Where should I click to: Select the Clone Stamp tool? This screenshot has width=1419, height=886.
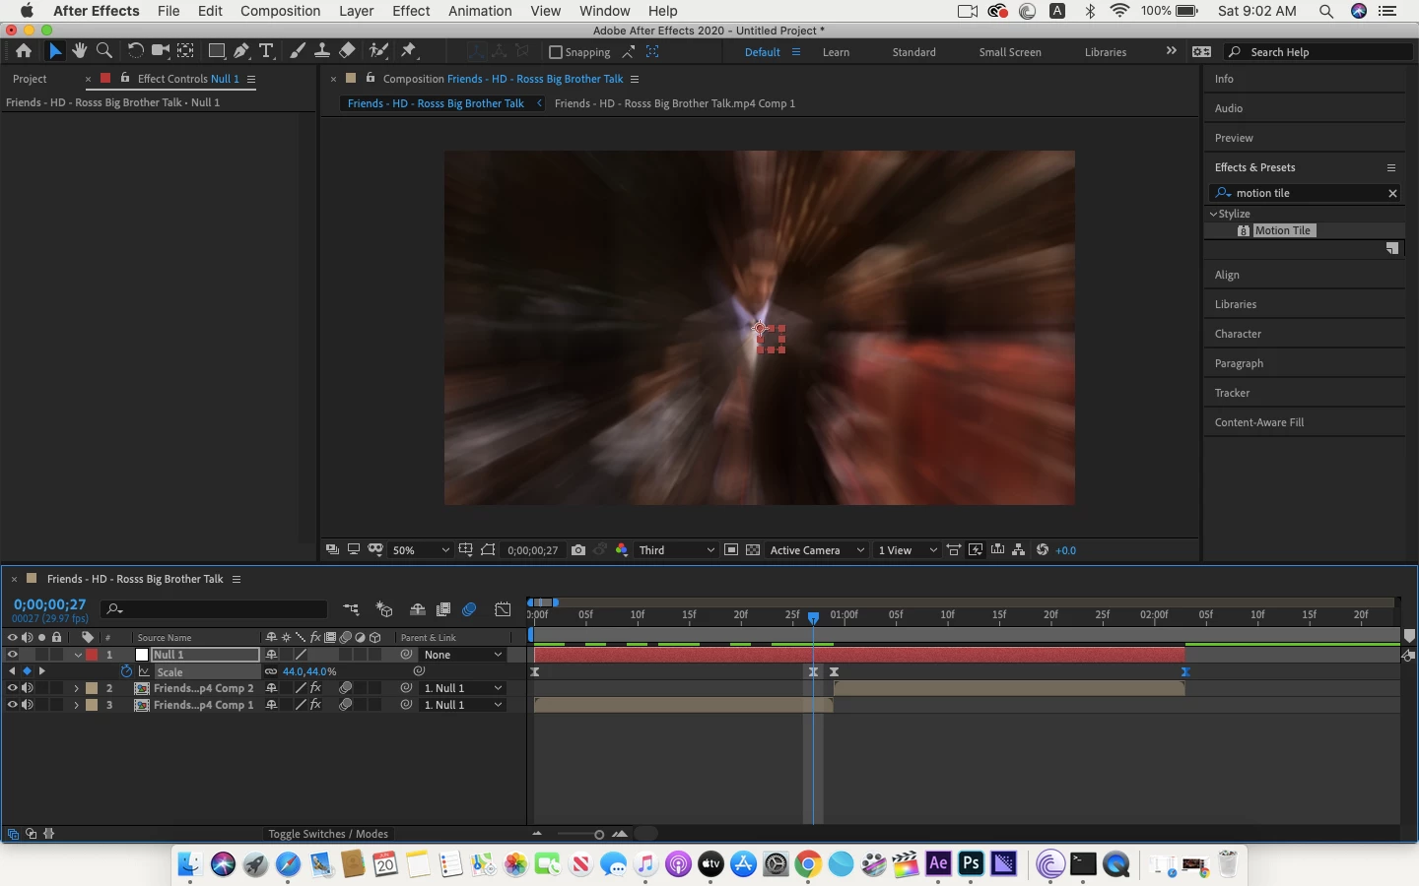pos(321,51)
